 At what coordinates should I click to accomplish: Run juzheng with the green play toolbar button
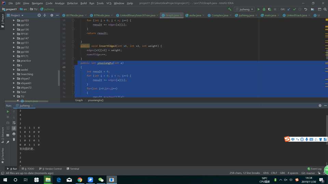coord(259,9)
